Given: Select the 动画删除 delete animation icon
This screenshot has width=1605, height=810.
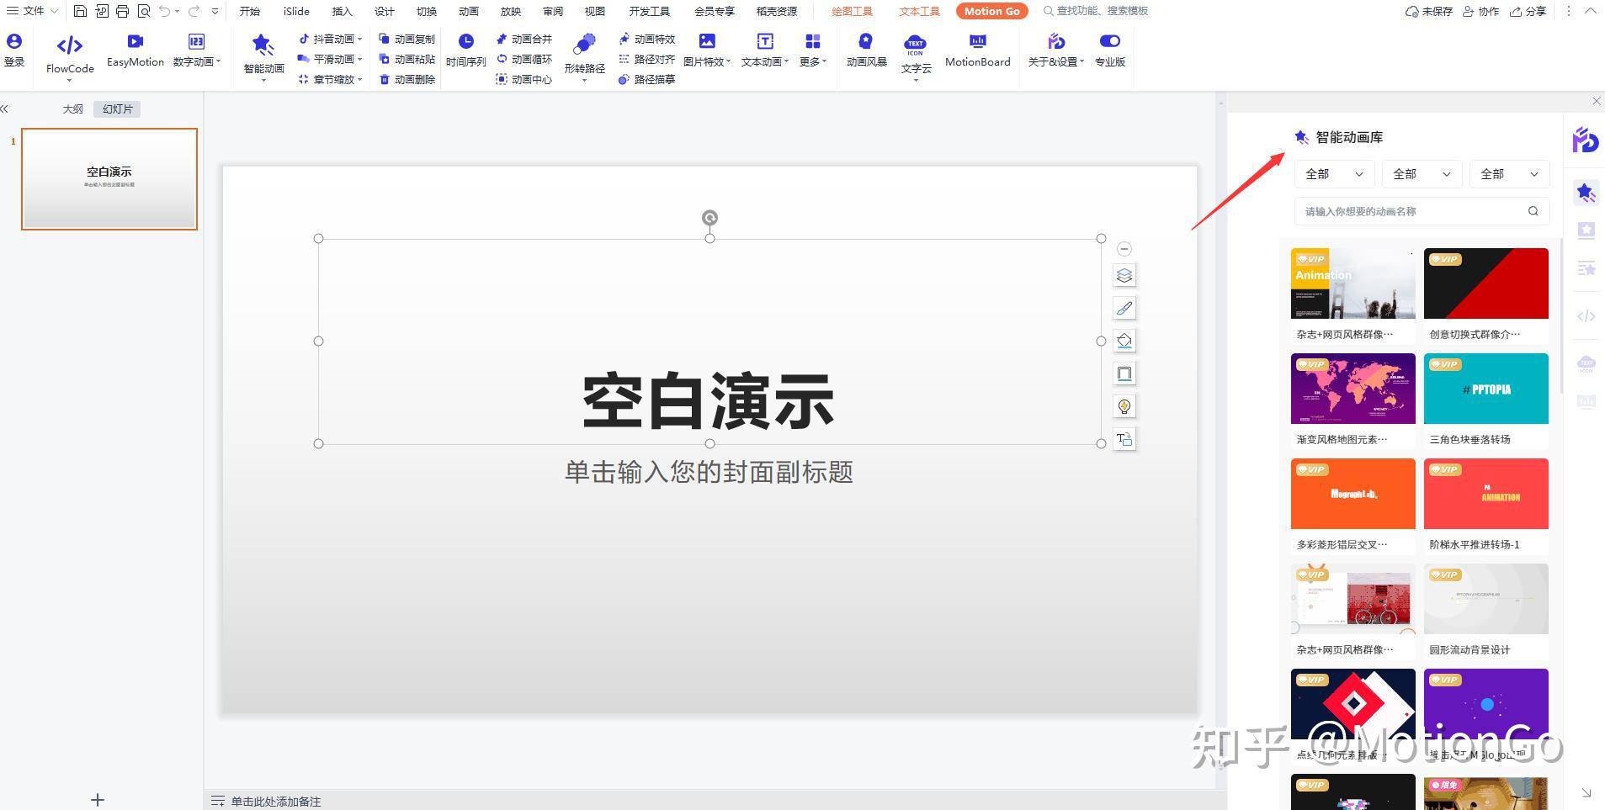Looking at the screenshot, I should point(408,79).
